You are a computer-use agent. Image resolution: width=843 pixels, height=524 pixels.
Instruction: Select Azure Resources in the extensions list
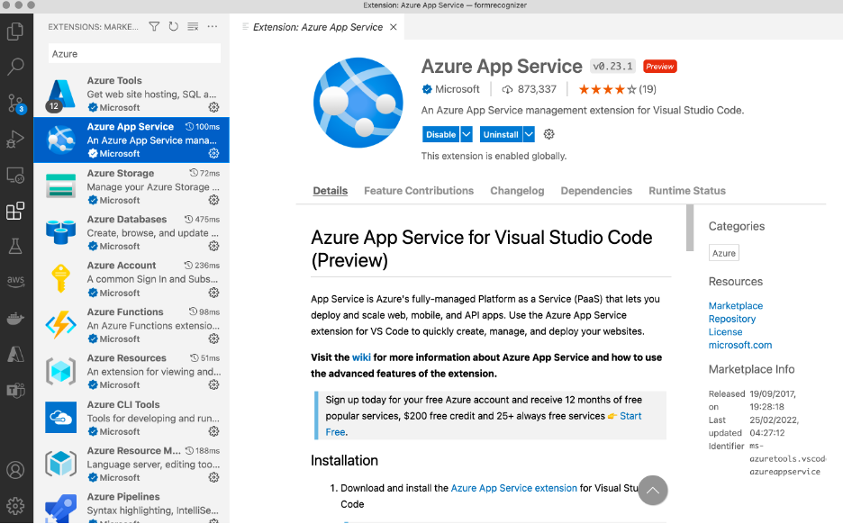[131, 371]
